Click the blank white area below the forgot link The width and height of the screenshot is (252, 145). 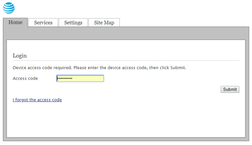tap(126, 120)
